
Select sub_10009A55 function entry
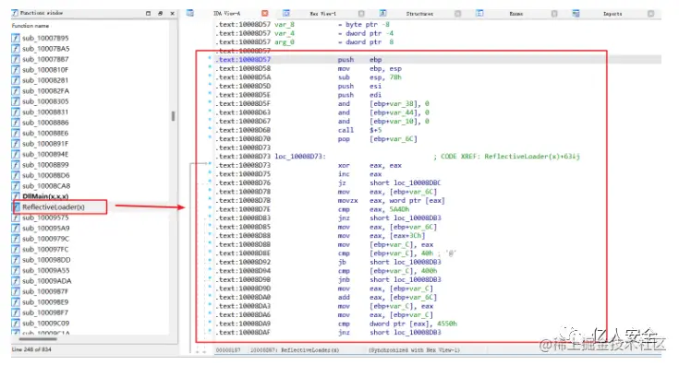click(x=45, y=270)
